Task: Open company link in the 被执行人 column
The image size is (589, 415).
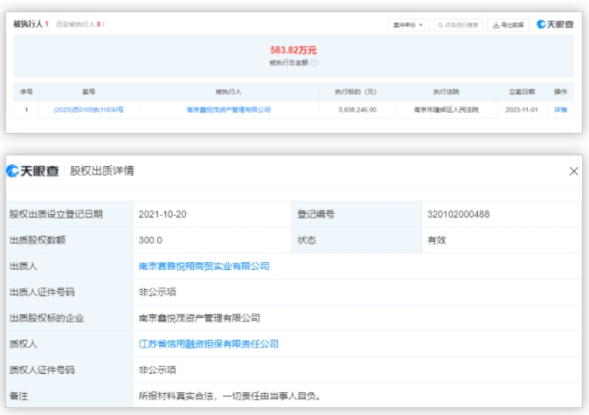Action: 228,110
